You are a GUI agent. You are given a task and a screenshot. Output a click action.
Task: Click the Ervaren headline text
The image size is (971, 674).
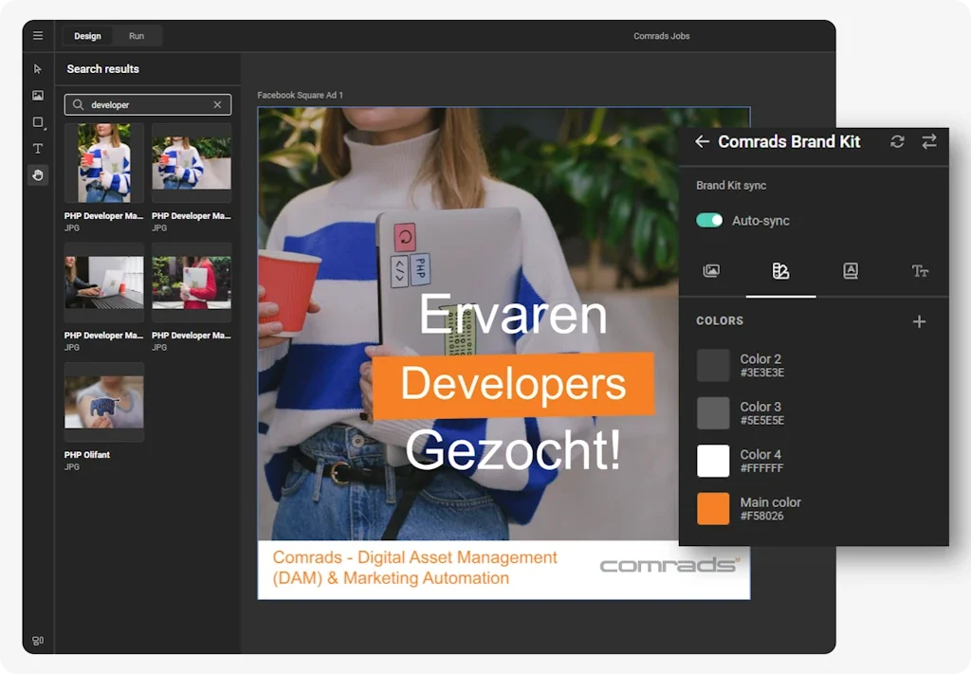(x=513, y=315)
